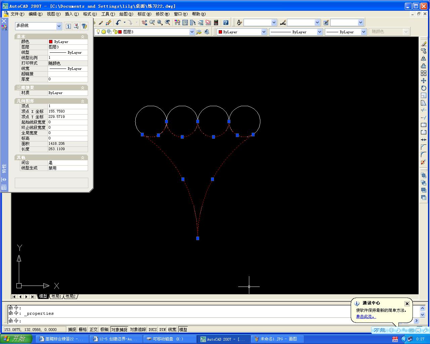Close the 通讯中心 notification balloon
This screenshot has height=344, width=430.
click(407, 303)
